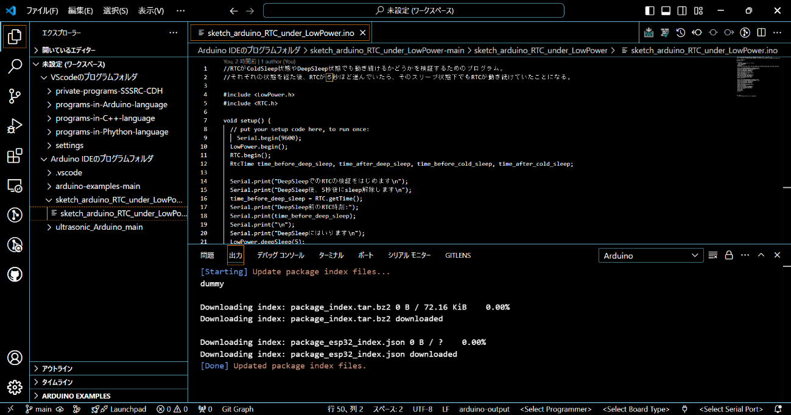791x415 pixels.
Task: Switch to the シリアル モニター tab
Action: (x=409, y=255)
